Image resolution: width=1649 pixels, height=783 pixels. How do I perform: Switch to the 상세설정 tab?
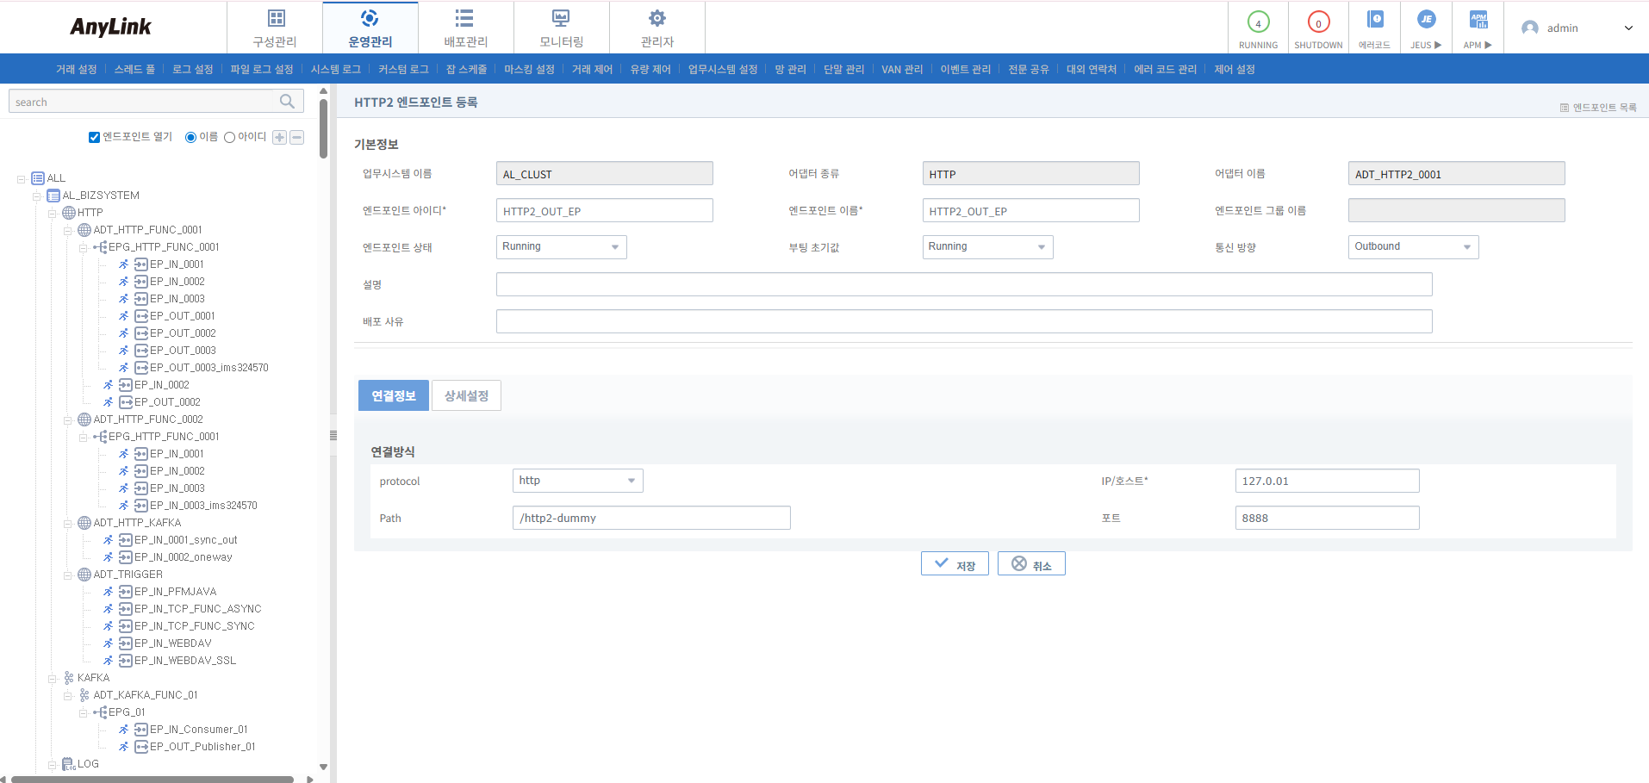coord(466,395)
